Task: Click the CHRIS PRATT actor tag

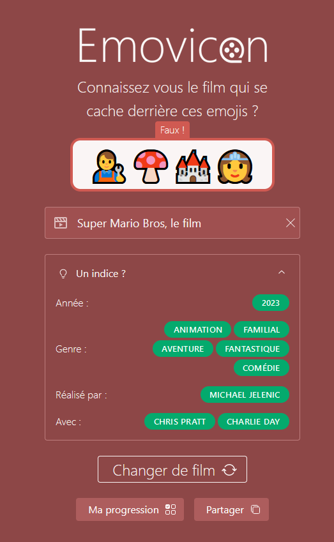Action: click(x=180, y=422)
